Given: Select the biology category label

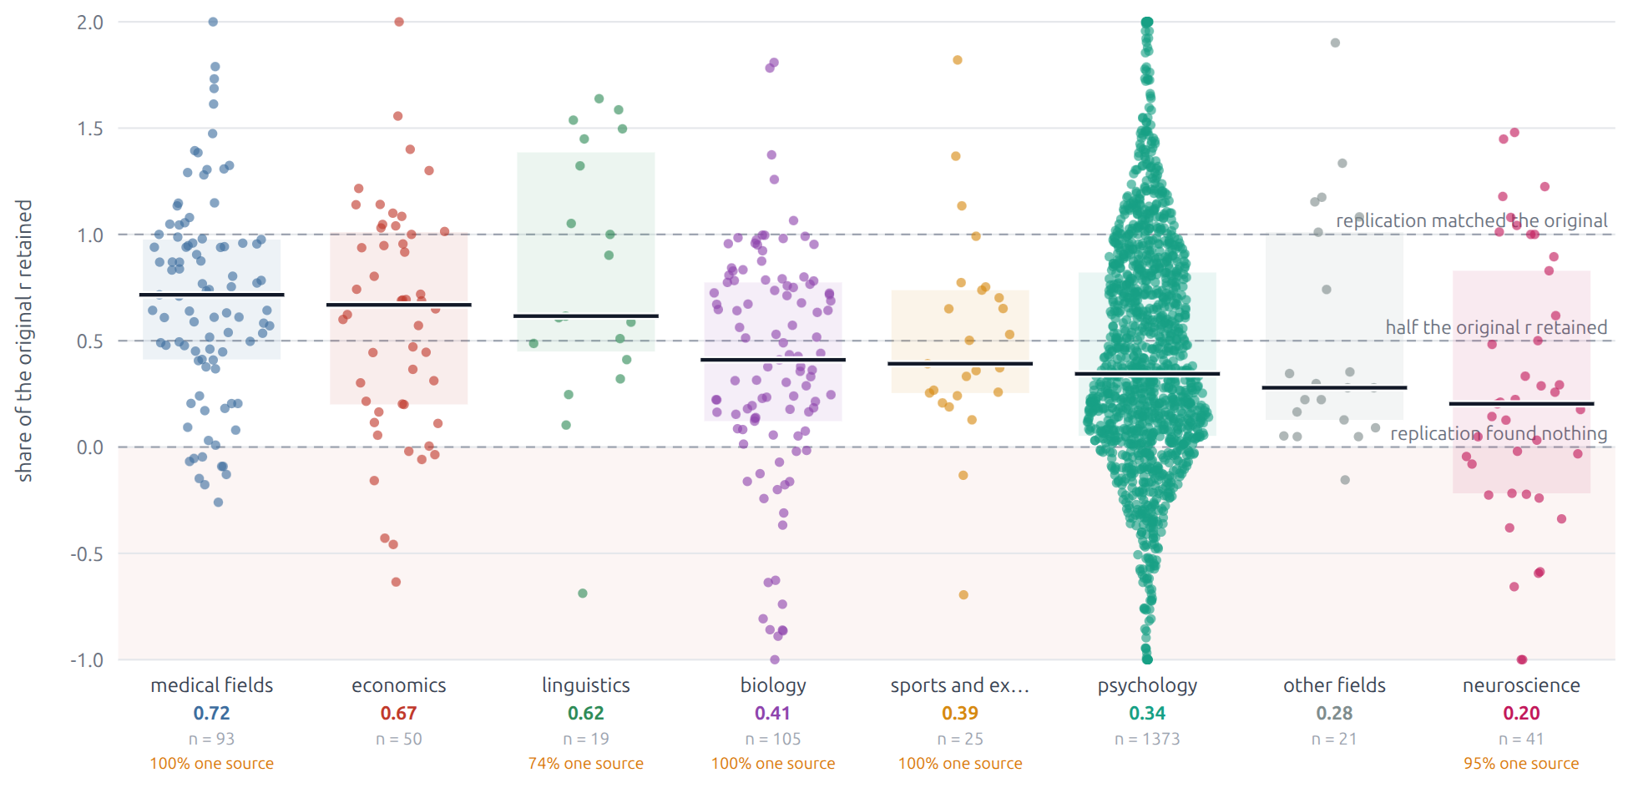Looking at the screenshot, I should [x=773, y=685].
